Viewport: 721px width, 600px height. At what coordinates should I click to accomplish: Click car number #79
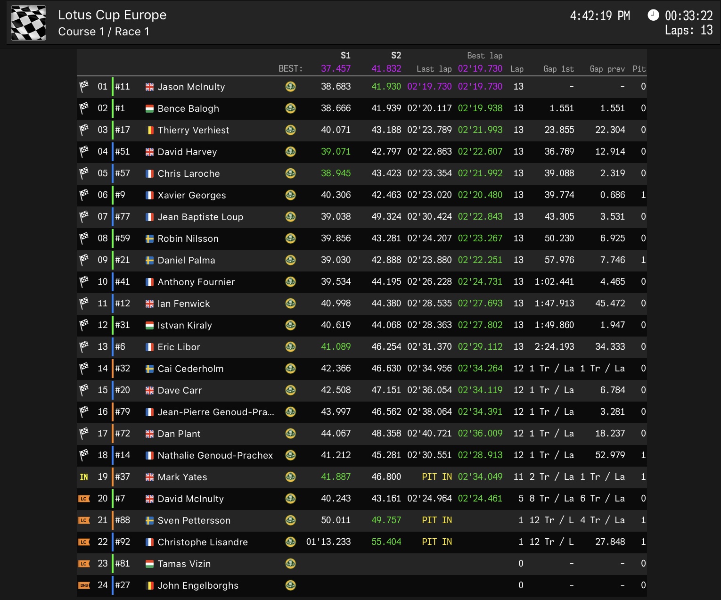(123, 411)
